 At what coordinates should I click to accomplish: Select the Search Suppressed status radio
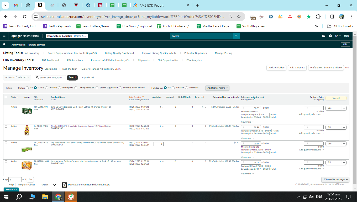tap(97, 88)
